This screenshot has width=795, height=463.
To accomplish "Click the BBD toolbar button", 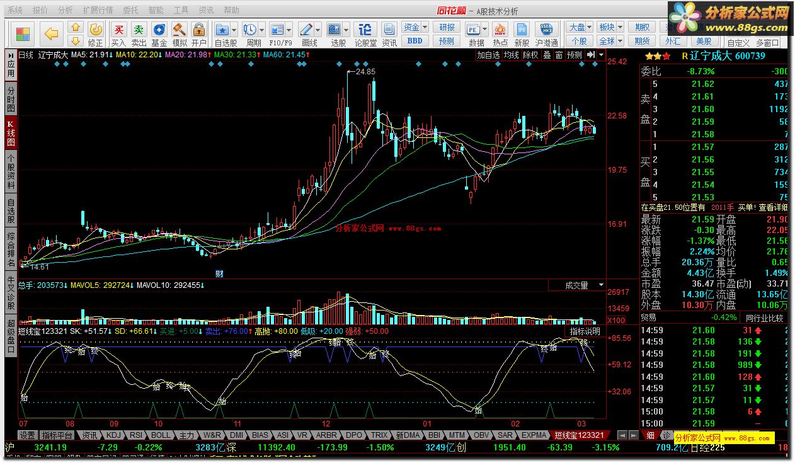I will [415, 41].
